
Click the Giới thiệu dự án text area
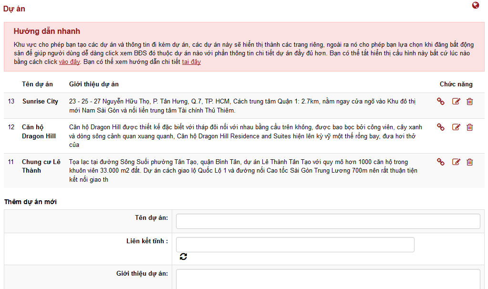[x=328, y=279]
